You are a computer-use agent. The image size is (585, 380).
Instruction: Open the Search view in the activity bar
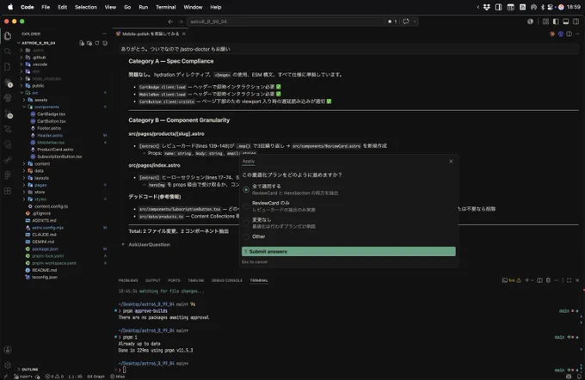(8, 51)
